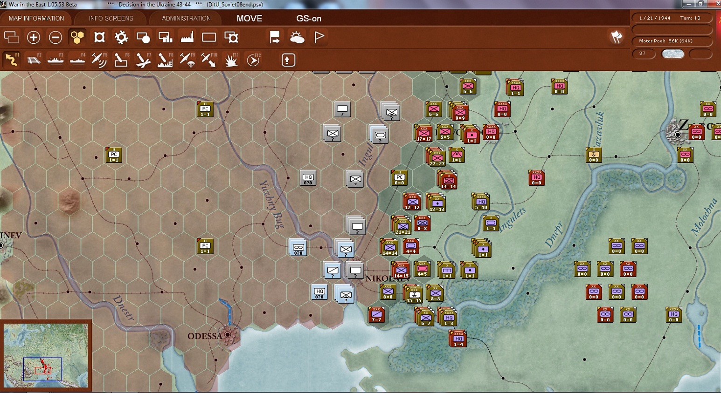Click the crossed white flags icon
The width and height of the screenshot is (721, 393).
point(617,37)
